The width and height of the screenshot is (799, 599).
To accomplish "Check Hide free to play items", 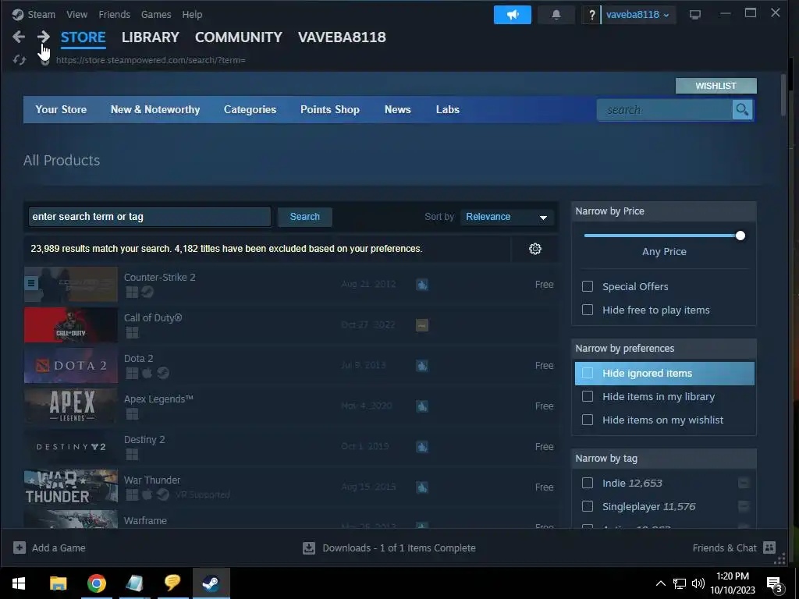I will pos(588,310).
